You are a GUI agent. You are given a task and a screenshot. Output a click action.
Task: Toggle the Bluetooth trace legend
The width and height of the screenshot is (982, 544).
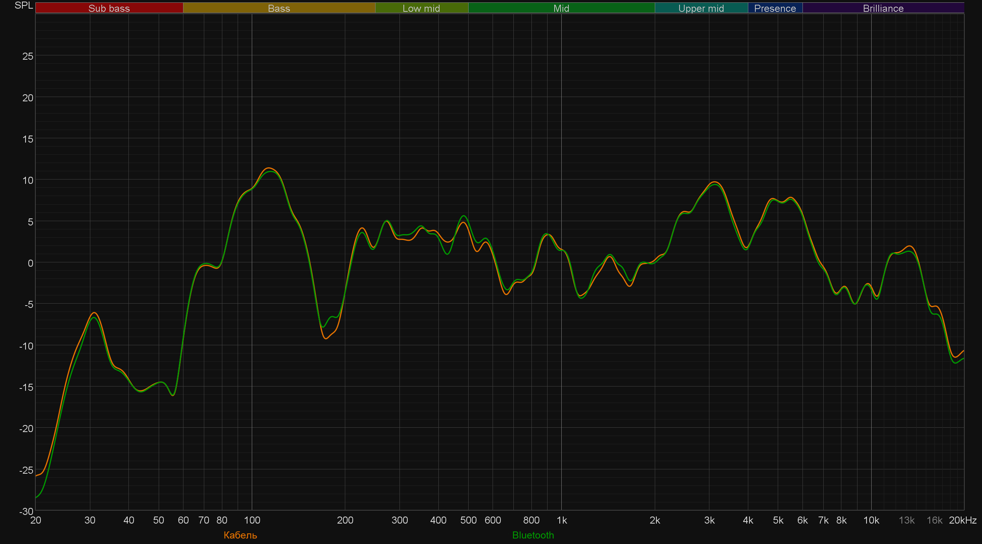(x=533, y=535)
